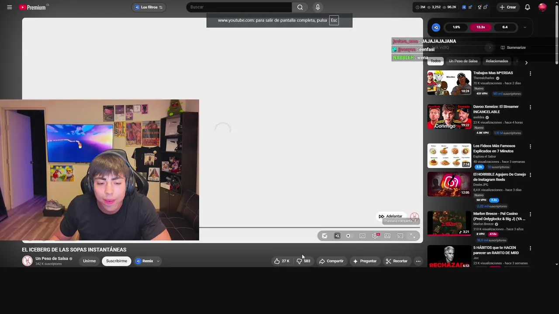The width and height of the screenshot is (559, 314).
Task: Open the vidIQ list icon in toolbar
Action: pyautogui.click(x=470, y=7)
